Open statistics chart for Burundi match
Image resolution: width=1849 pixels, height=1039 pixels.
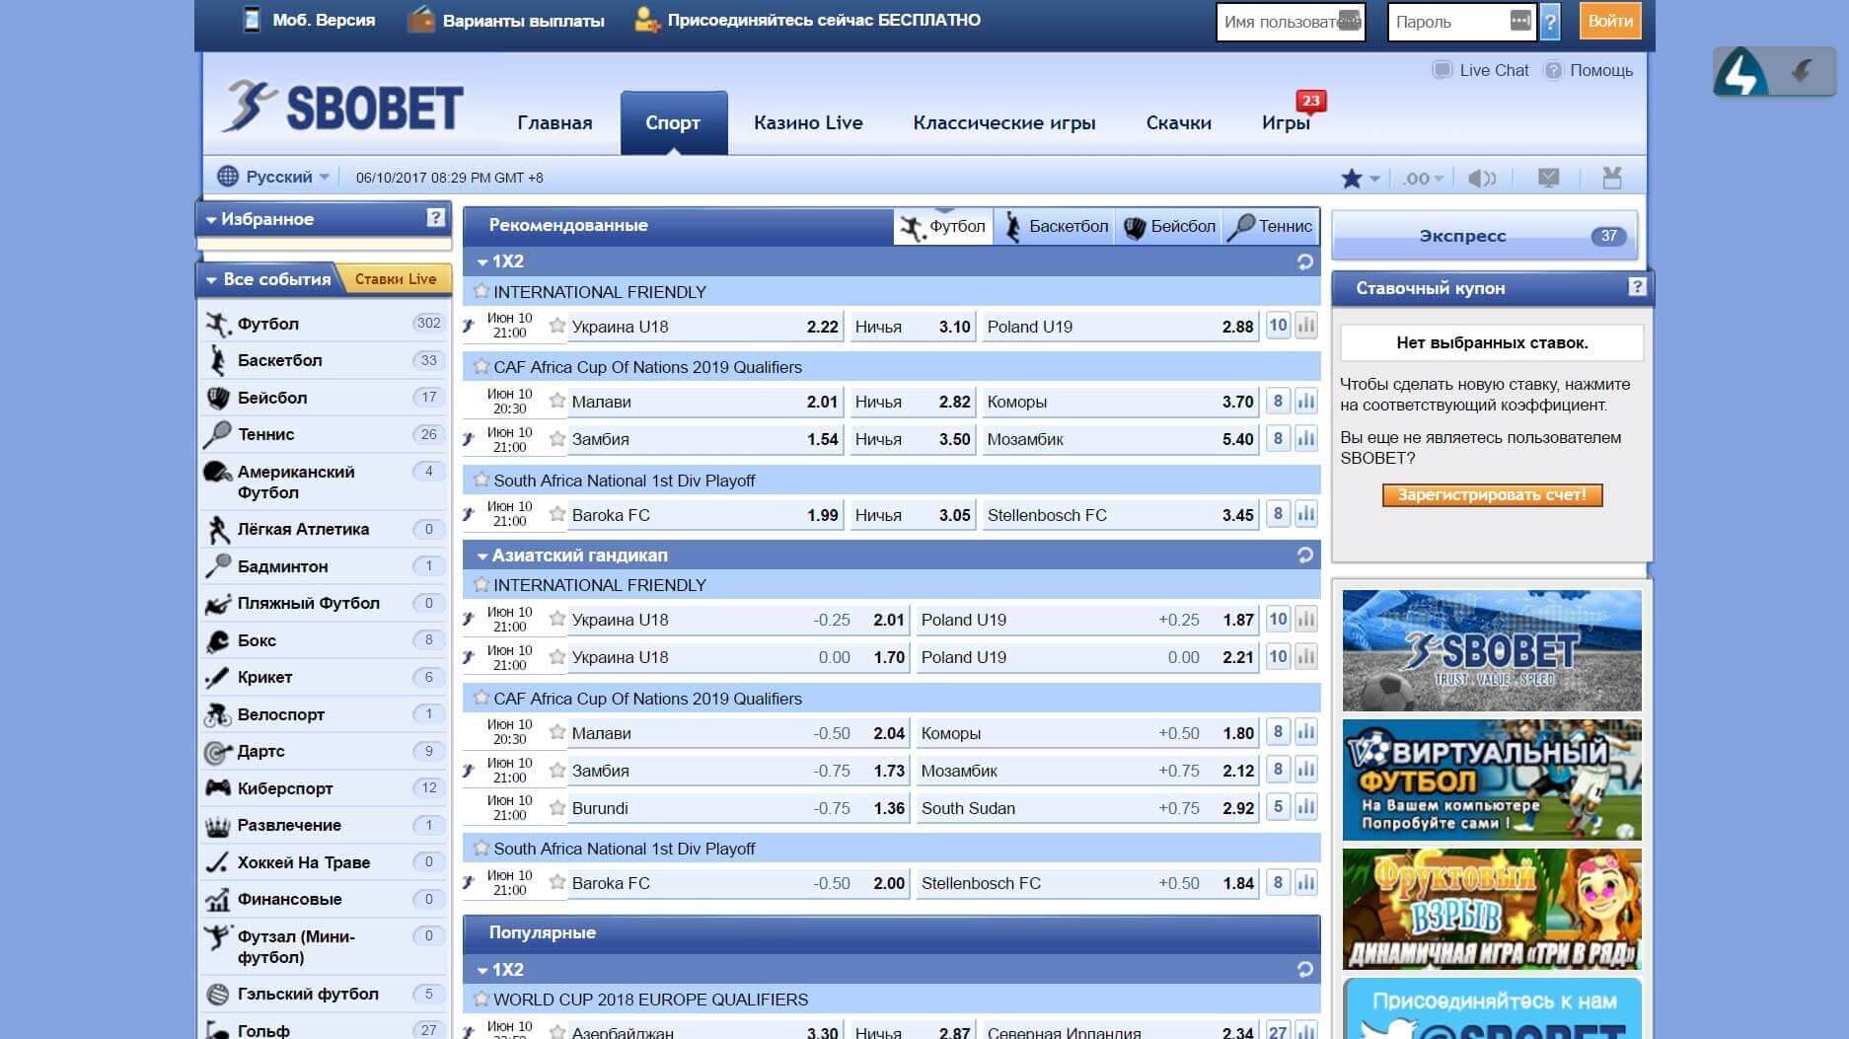1305,807
